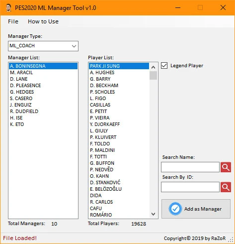The height and width of the screenshot is (244, 235).
Task: Click the Search Name input field
Action: [x=190, y=167]
